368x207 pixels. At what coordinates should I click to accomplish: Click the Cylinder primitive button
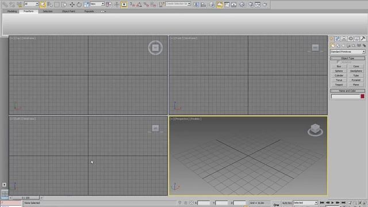pyautogui.click(x=339, y=75)
